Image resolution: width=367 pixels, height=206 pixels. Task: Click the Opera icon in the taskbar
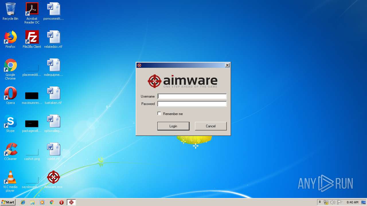tap(61, 202)
